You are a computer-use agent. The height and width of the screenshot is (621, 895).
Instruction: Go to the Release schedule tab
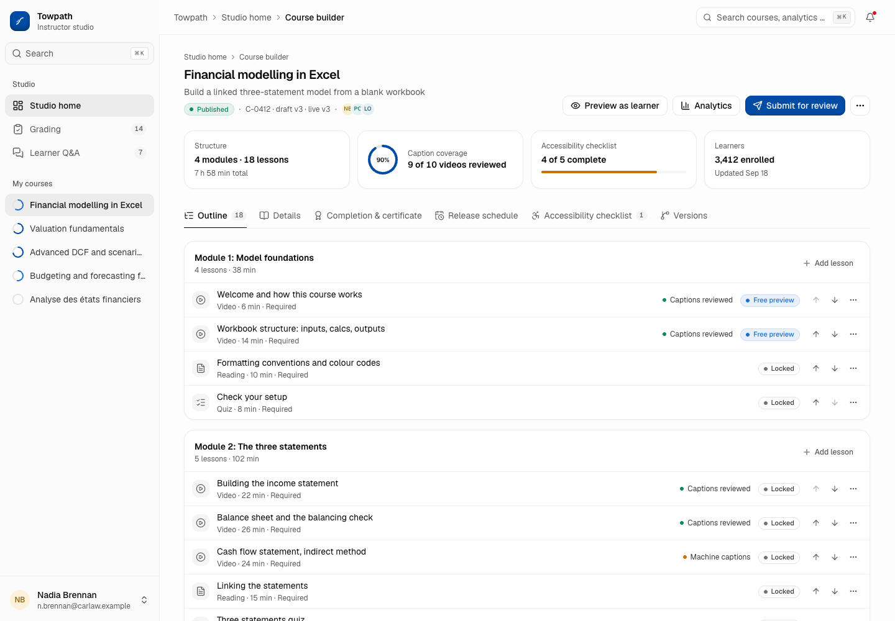point(477,215)
